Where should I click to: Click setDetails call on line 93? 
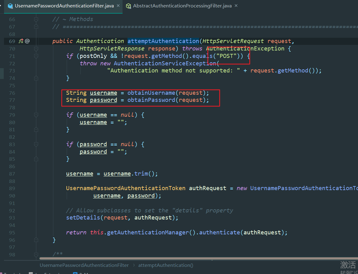pyautogui.click(x=83, y=218)
